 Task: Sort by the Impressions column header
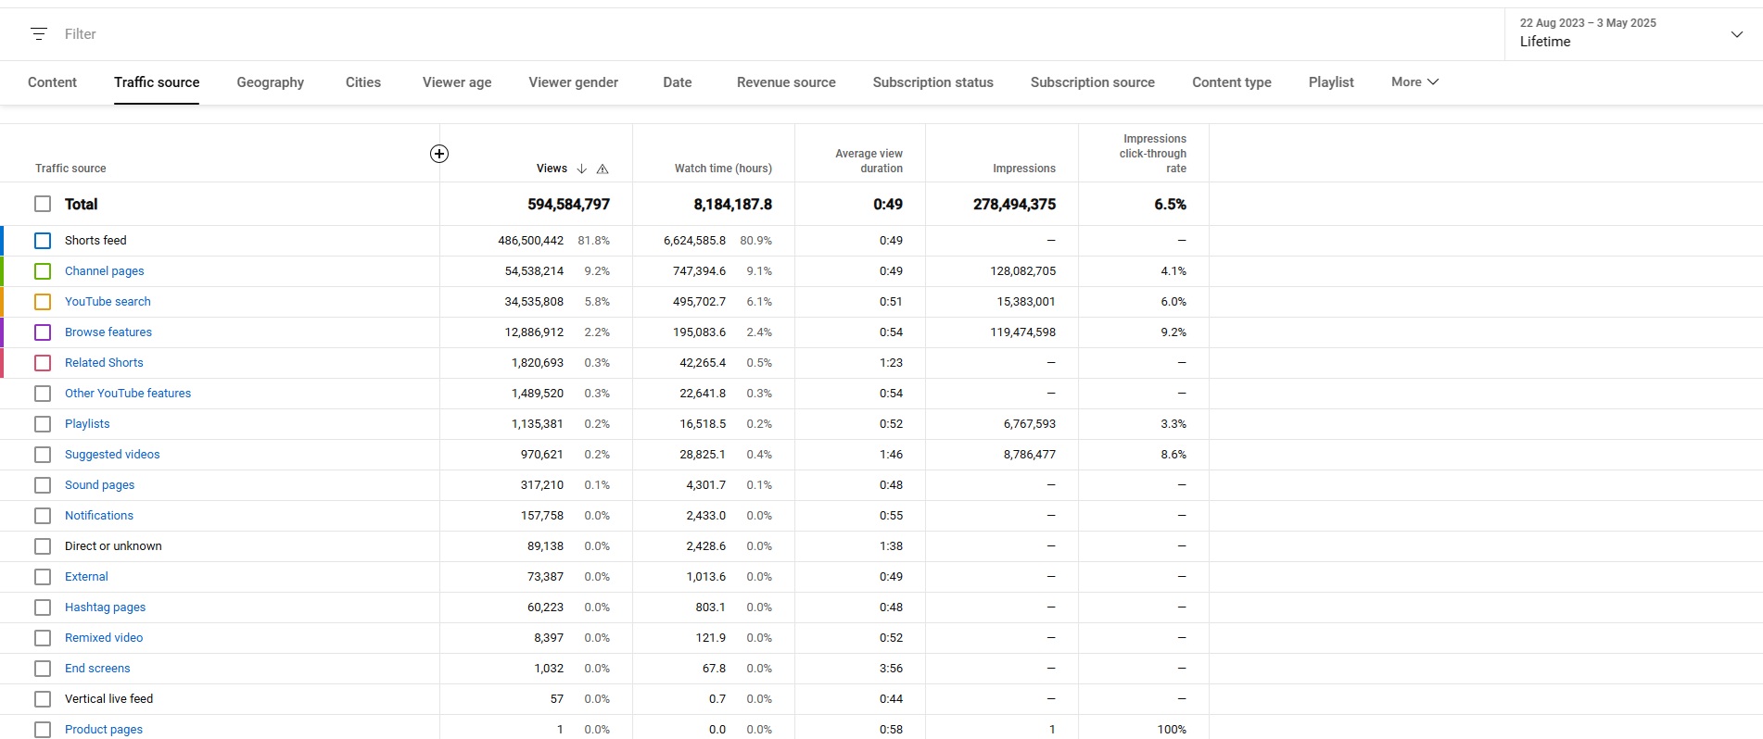(x=1024, y=169)
